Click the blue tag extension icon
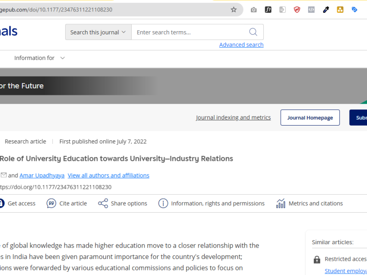The height and width of the screenshot is (275, 367). coord(354,10)
